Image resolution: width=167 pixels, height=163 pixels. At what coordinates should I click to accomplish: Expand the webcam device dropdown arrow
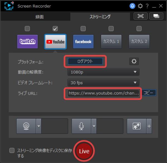click(x=39, y=126)
